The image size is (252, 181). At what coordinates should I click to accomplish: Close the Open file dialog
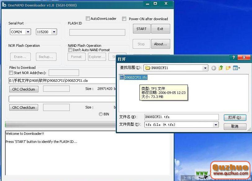[x=244, y=57]
